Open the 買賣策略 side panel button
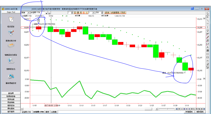Viewport: 211px width, 114px height. [x=11, y=103]
